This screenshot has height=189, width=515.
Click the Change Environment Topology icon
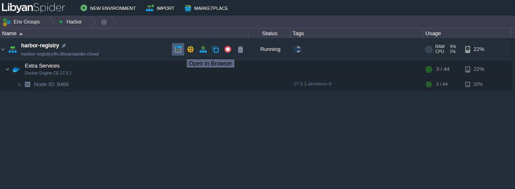[203, 49]
